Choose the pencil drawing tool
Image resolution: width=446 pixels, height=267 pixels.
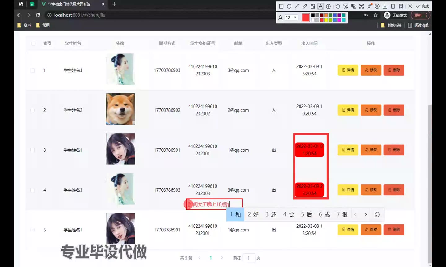coord(305,6)
